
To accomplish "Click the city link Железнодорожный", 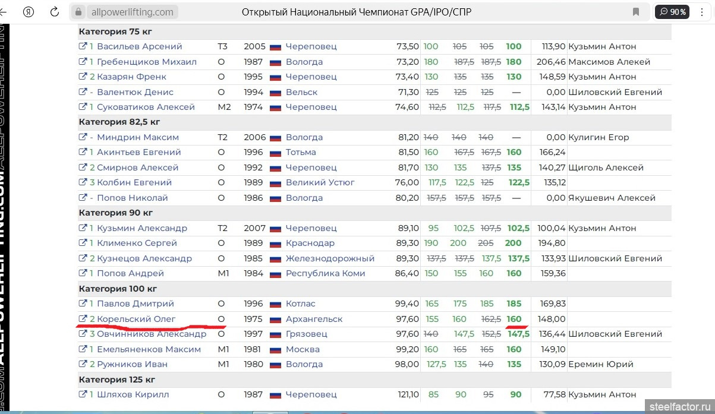I will (330, 258).
